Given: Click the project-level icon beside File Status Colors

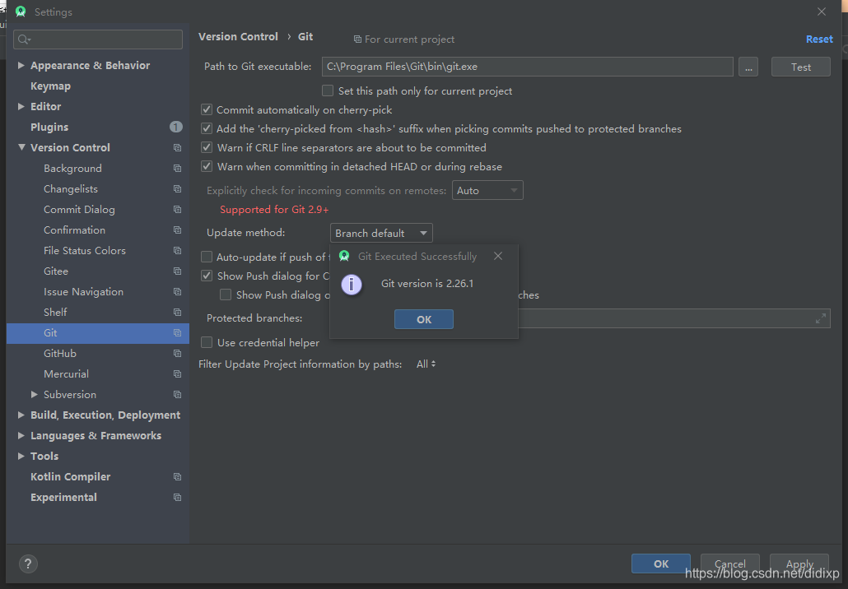Looking at the screenshot, I should (x=177, y=250).
